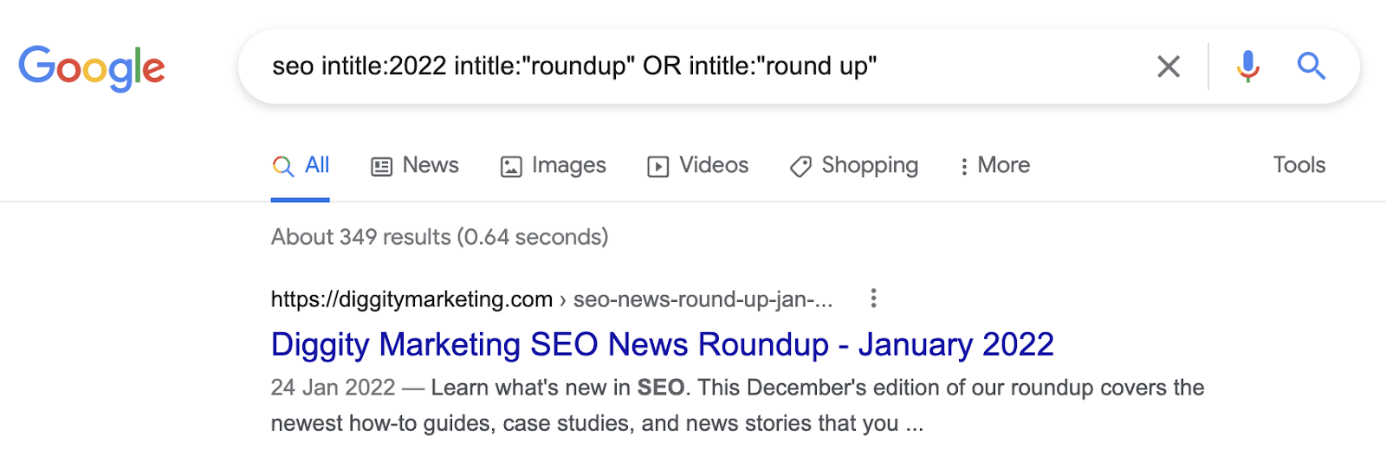
Task: Click the News tab newspaper icon
Action: (x=381, y=167)
